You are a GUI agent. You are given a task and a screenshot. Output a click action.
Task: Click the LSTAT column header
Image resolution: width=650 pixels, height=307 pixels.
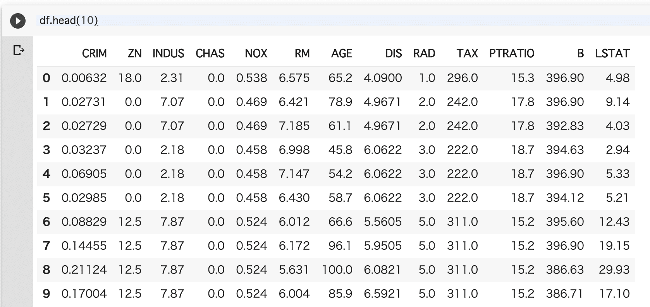click(612, 53)
